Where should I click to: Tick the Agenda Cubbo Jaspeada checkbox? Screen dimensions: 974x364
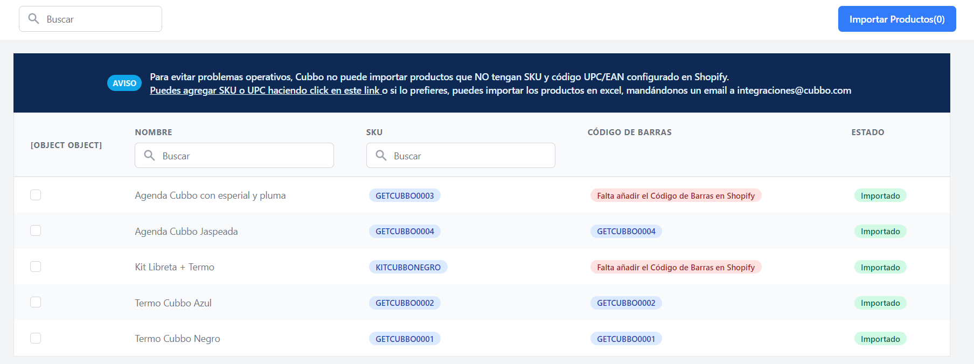click(36, 230)
